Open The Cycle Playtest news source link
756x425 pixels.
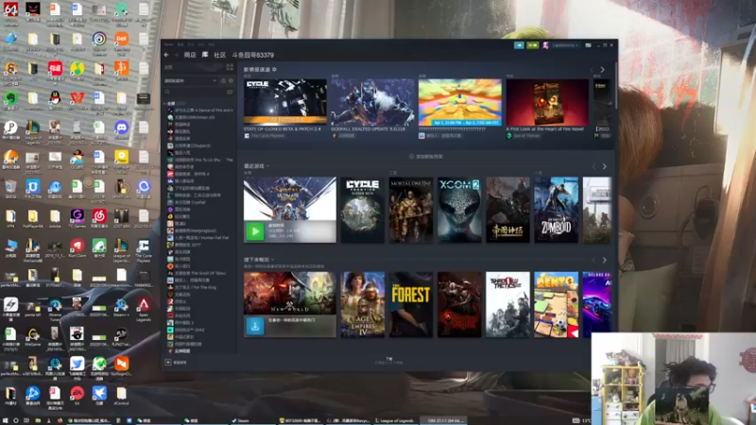tap(265, 136)
